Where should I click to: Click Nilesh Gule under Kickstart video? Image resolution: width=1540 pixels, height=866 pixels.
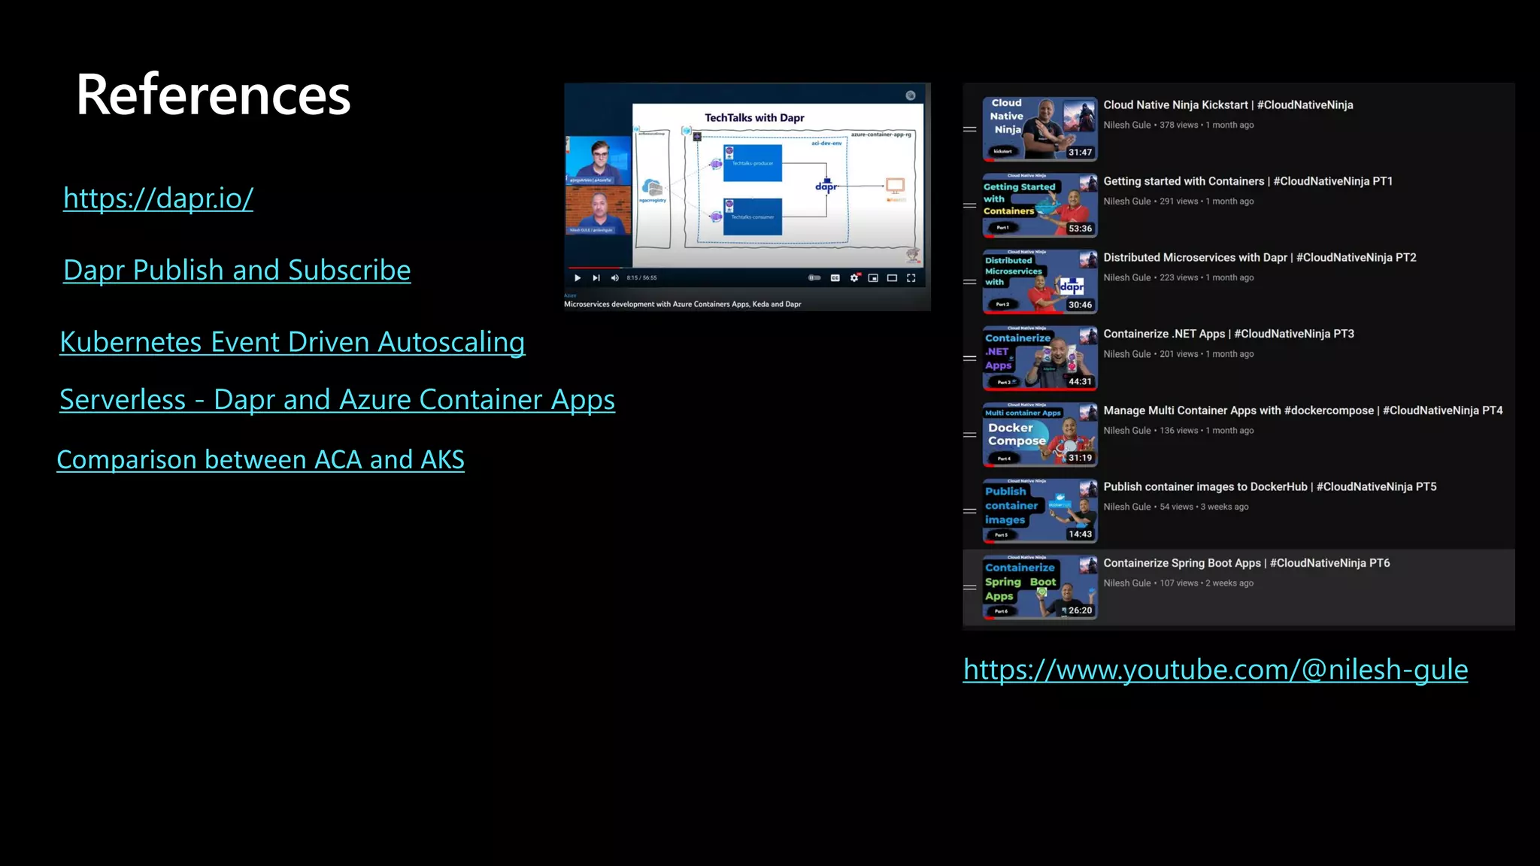(x=1127, y=126)
